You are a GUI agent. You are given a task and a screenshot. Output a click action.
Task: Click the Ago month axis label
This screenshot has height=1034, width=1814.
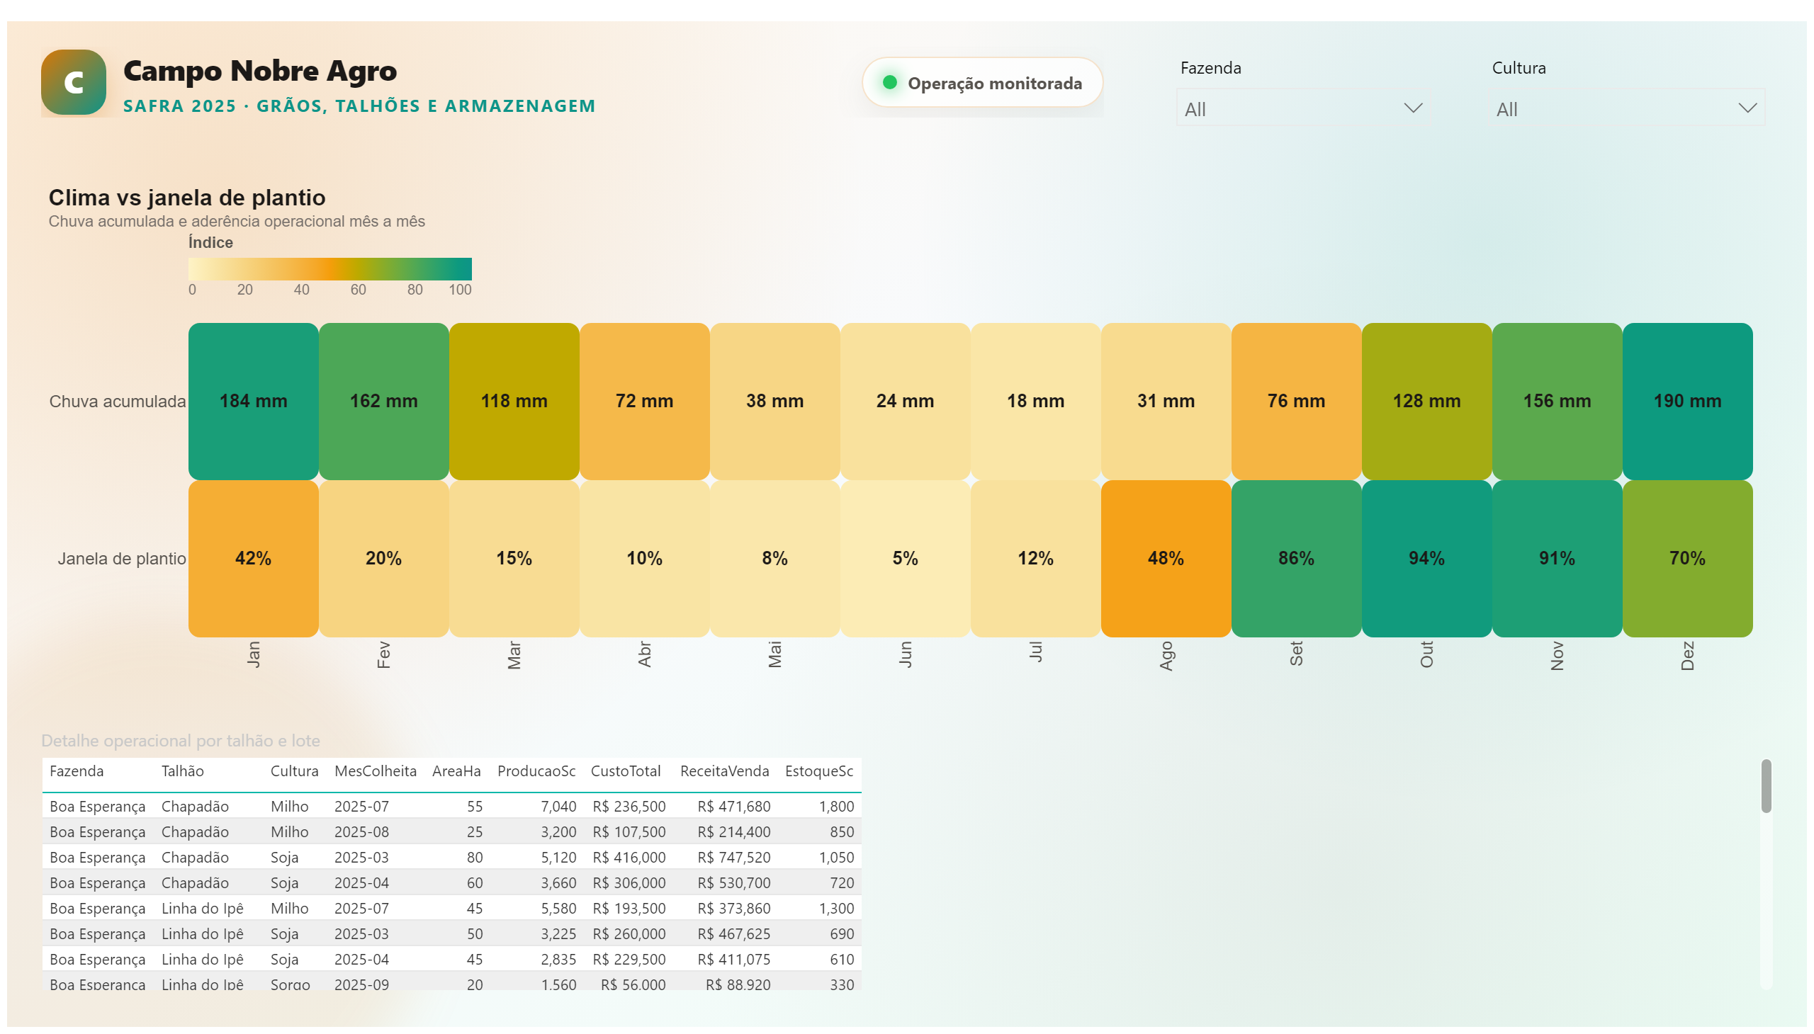point(1166,656)
